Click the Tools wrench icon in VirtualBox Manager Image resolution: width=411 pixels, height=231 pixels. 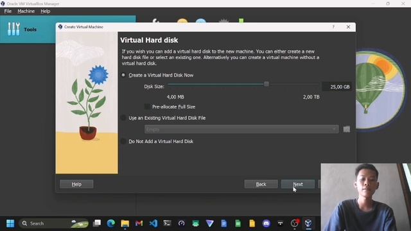click(x=13, y=29)
